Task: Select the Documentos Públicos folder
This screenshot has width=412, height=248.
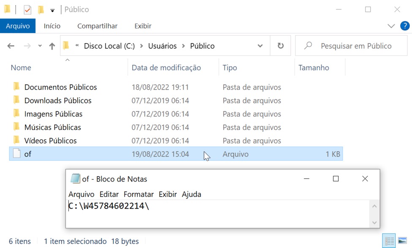Action: (60, 87)
